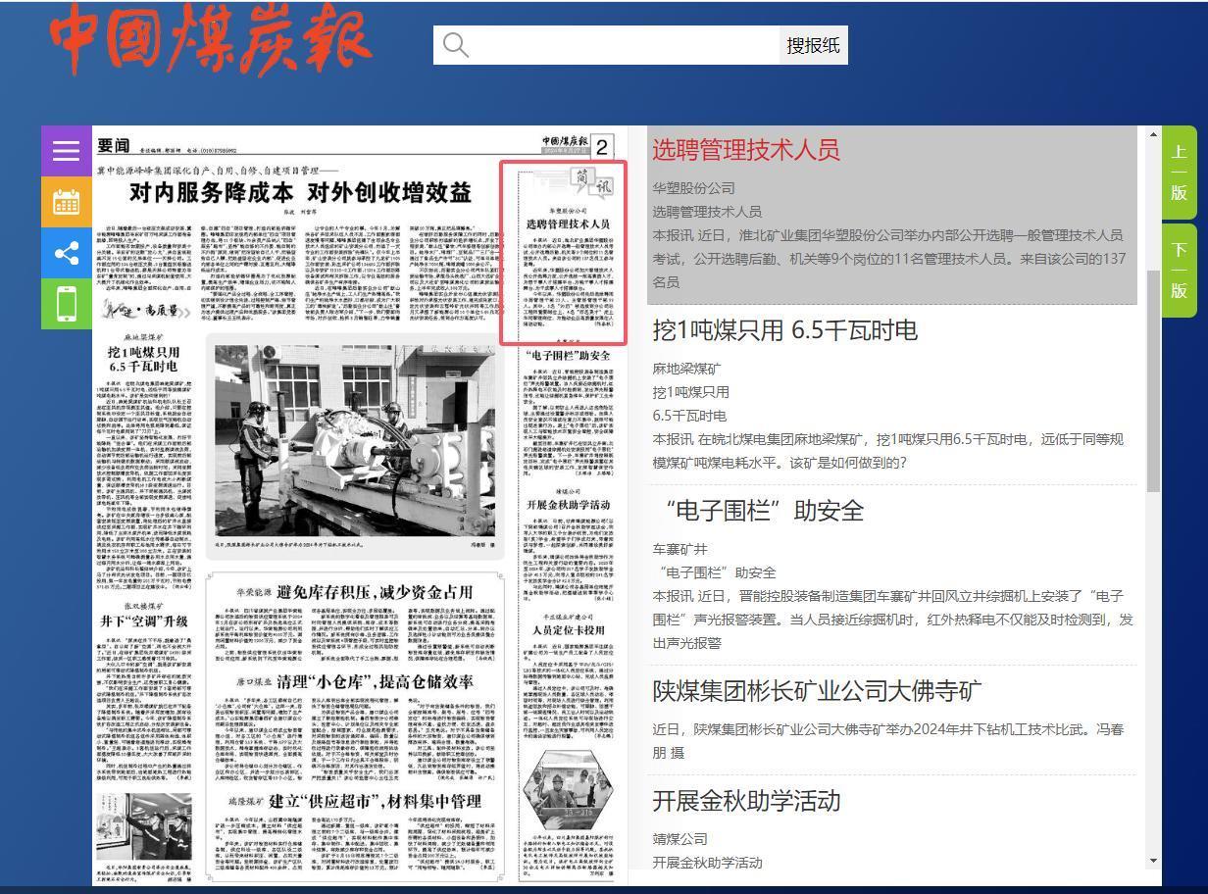Click headline 对内服务降成本 对外创收增效益 on page

coord(300,191)
